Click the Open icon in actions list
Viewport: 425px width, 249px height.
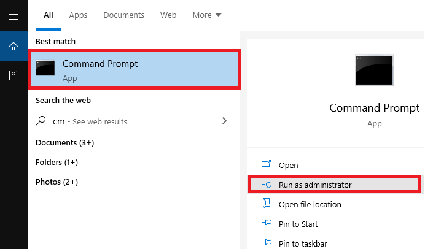pos(266,164)
